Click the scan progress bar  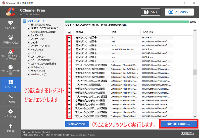click(x=127, y=22)
